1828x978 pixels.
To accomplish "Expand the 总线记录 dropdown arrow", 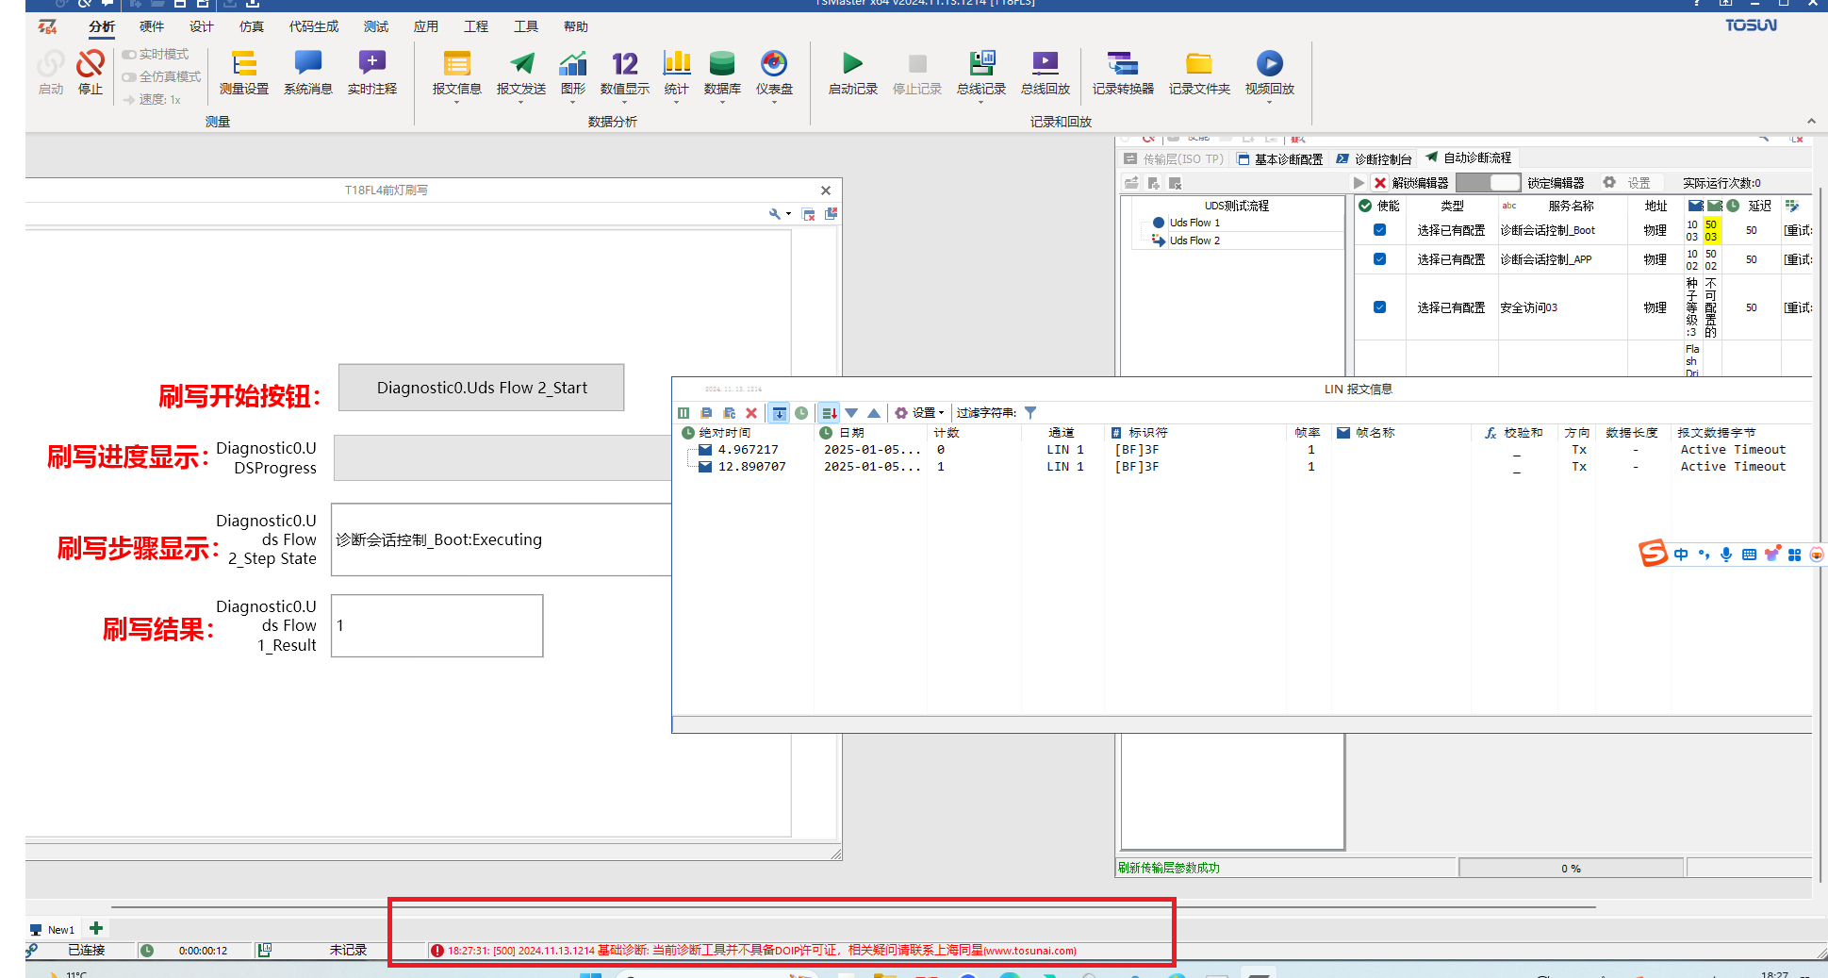I will (981, 102).
